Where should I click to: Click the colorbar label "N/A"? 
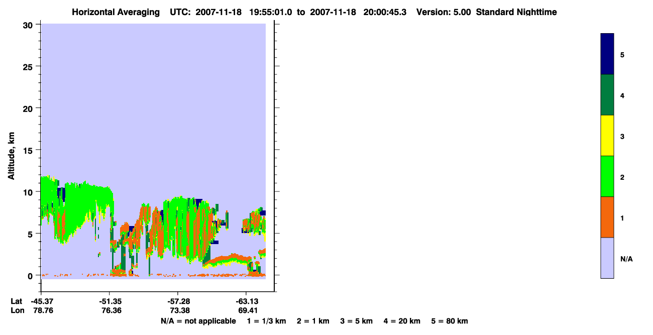[x=626, y=259]
